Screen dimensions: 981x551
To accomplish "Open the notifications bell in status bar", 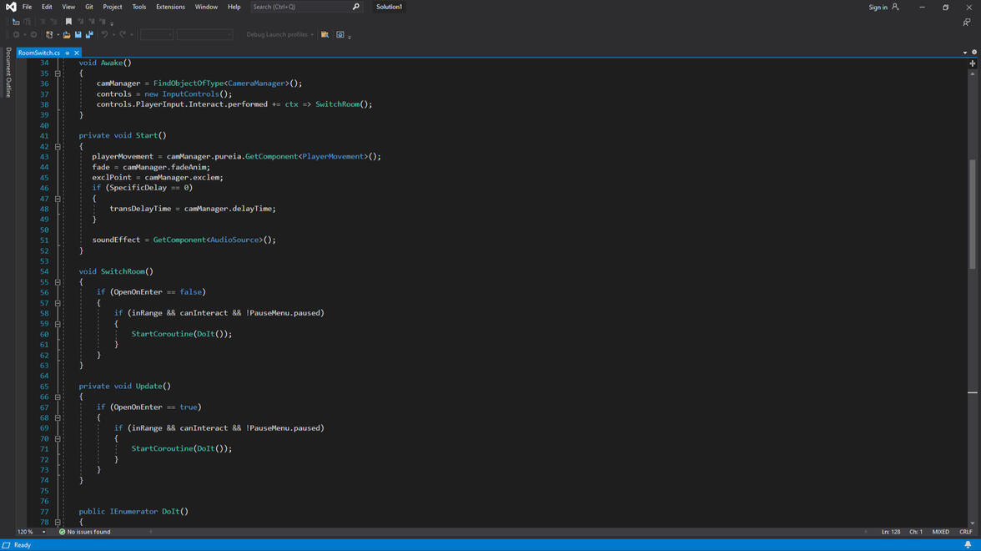I will pyautogui.click(x=968, y=545).
